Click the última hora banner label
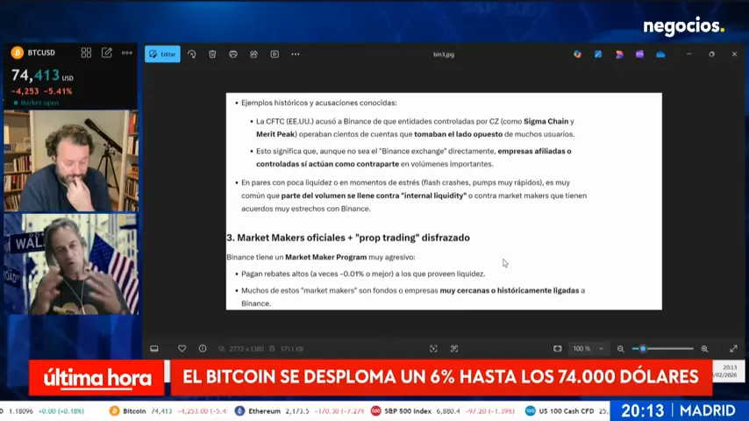This screenshot has height=421, width=749. point(96,378)
